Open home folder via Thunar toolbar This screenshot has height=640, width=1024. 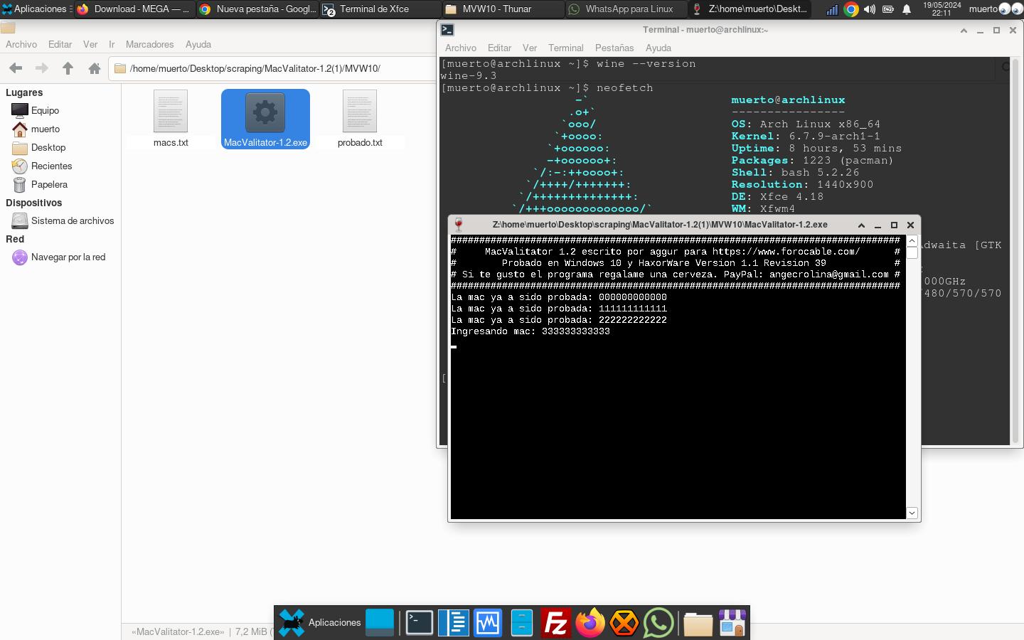[x=95, y=68]
